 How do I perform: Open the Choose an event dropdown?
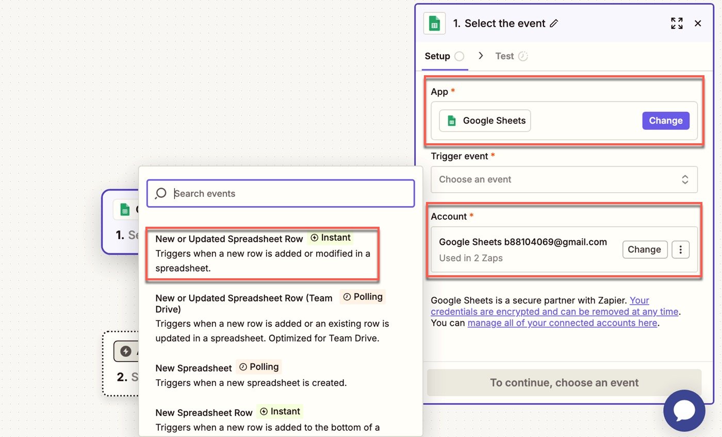click(x=564, y=179)
